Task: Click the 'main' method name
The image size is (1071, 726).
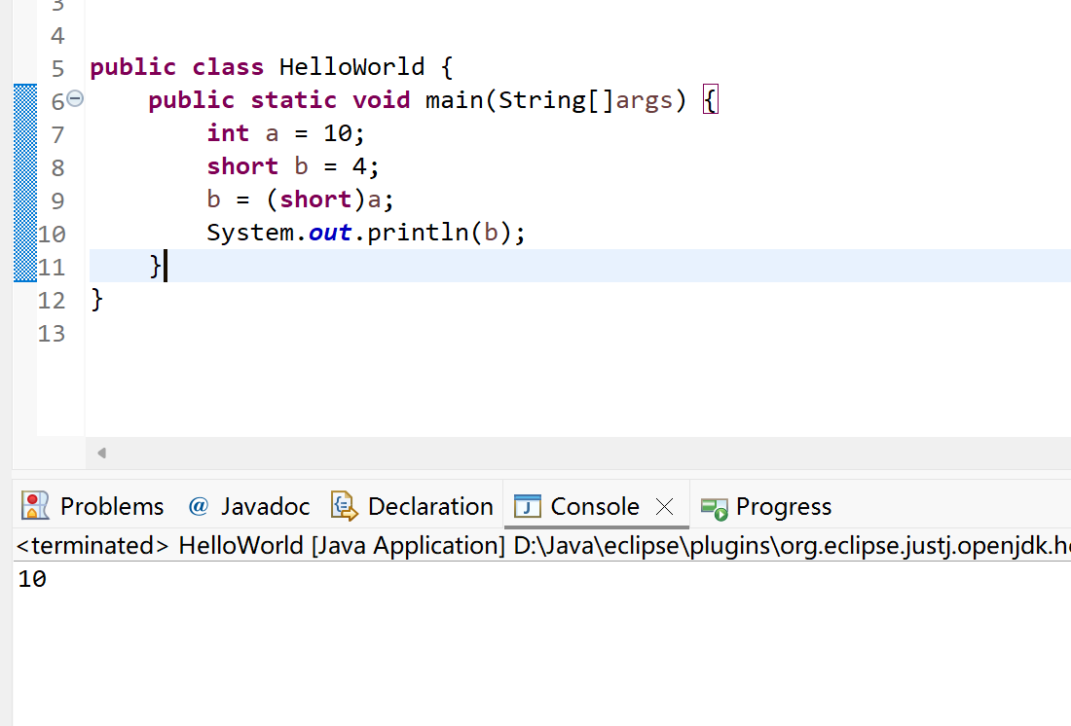Action: [455, 100]
